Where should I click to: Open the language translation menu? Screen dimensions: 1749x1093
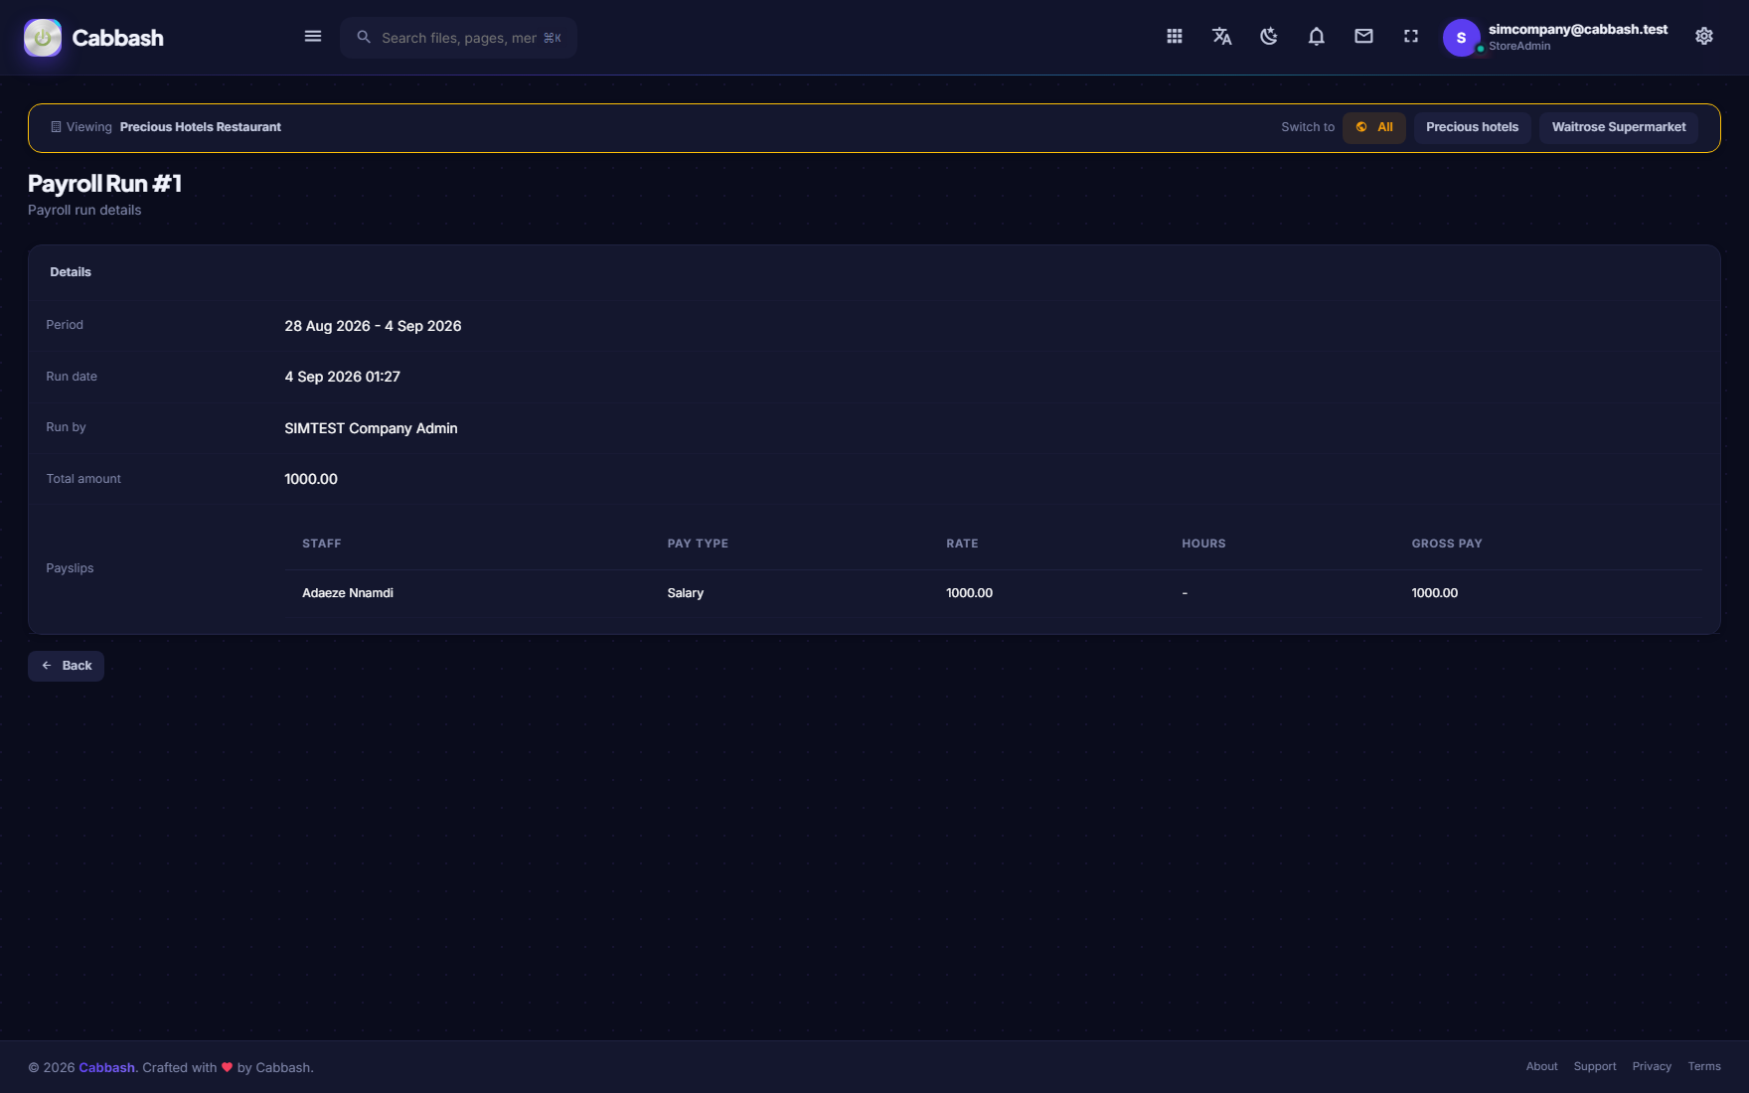pyautogui.click(x=1222, y=37)
